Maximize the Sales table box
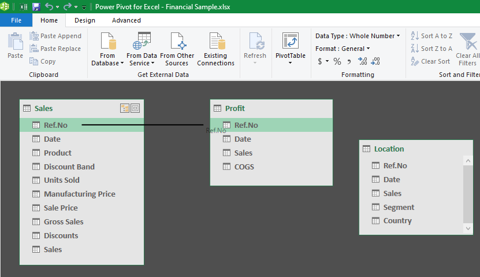Viewport: 480px width, 277px height. pos(135,108)
